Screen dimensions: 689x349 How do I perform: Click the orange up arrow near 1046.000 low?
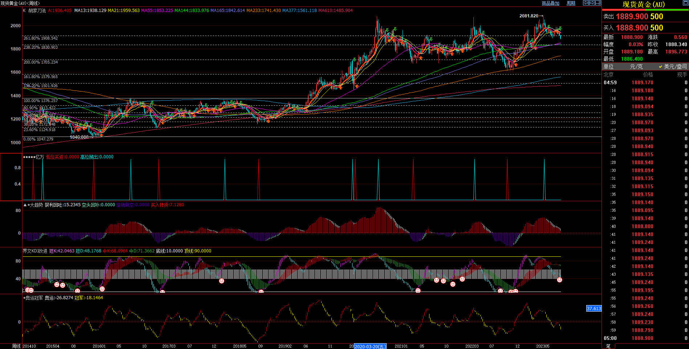click(102, 134)
